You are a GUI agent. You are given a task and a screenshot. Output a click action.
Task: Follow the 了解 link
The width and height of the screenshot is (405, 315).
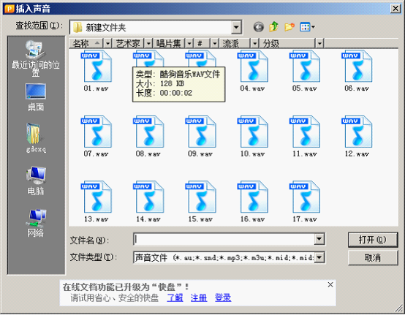tap(175, 297)
